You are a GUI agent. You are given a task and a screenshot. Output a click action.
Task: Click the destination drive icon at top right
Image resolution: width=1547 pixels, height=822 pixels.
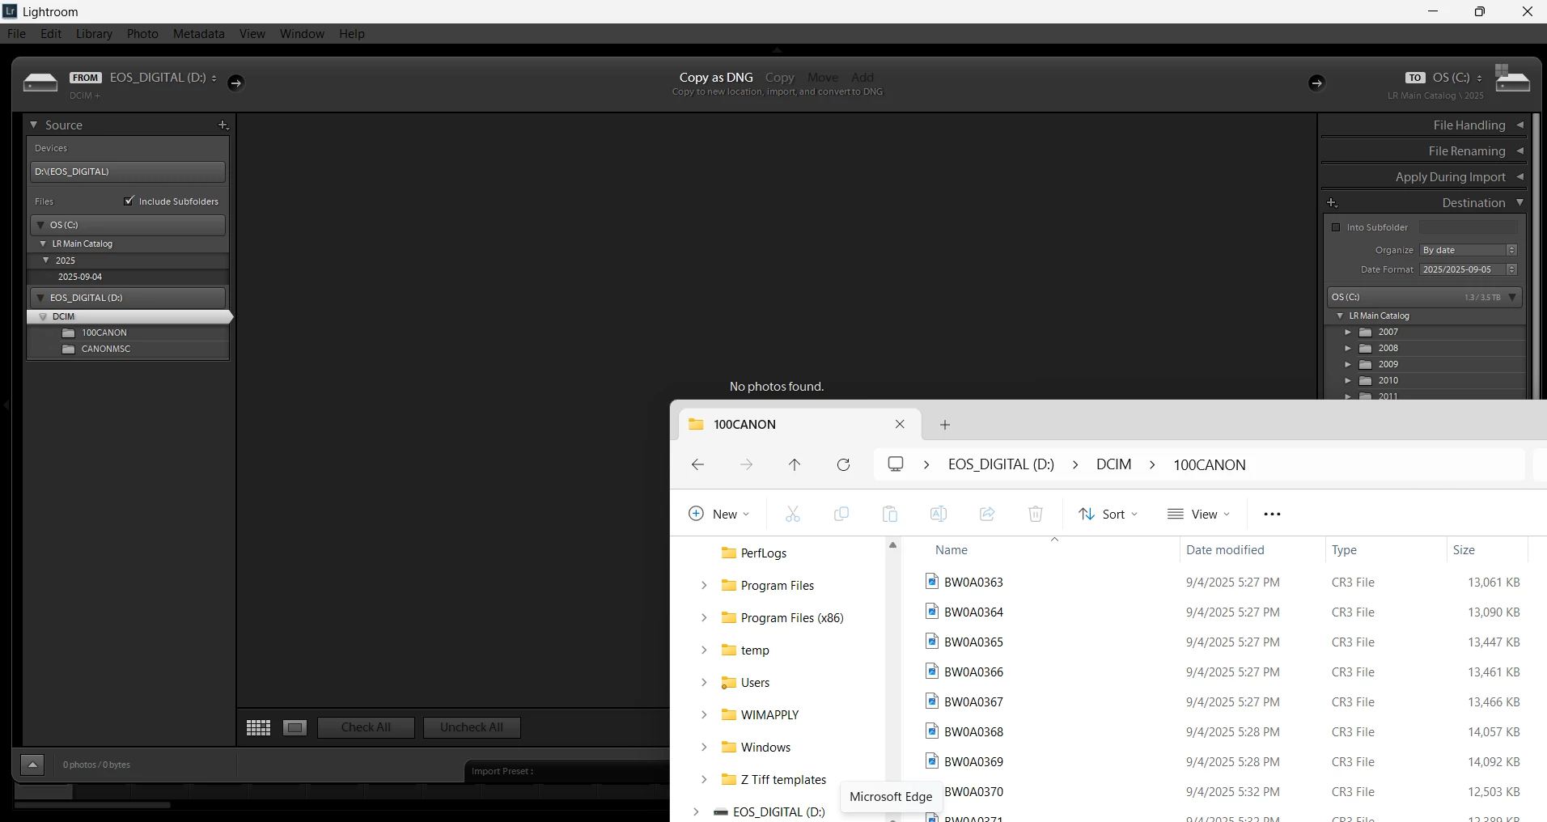tap(1512, 79)
